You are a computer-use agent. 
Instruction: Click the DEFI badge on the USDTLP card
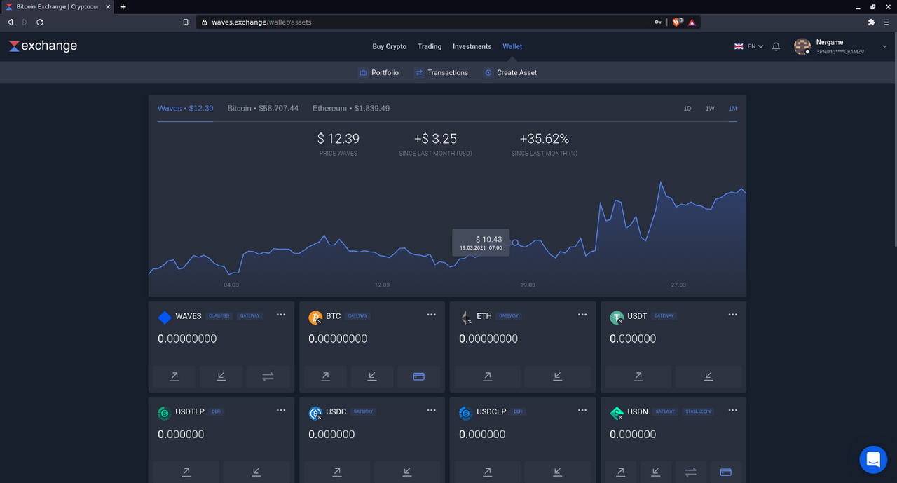pyautogui.click(x=217, y=411)
